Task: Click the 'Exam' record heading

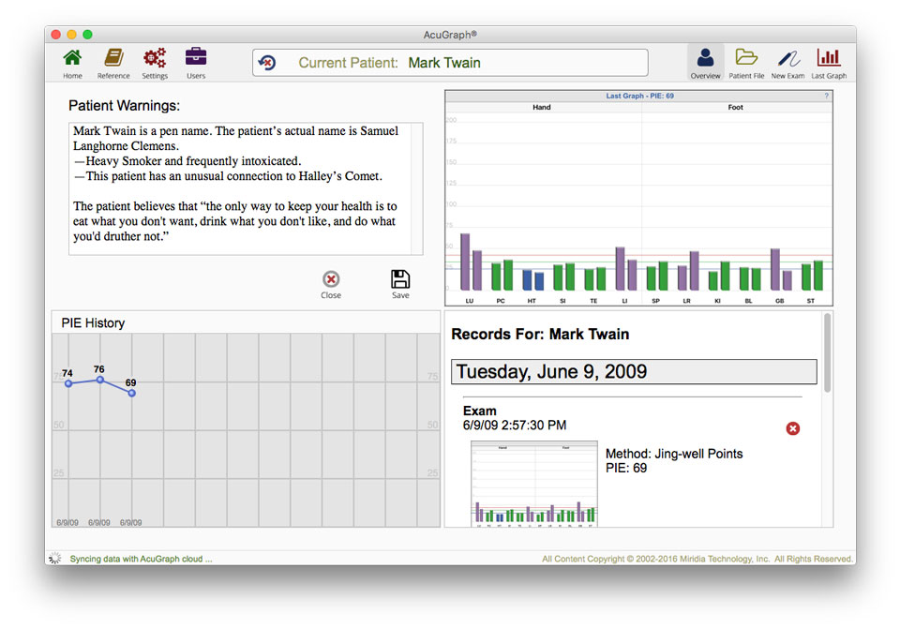Action: coord(479,411)
